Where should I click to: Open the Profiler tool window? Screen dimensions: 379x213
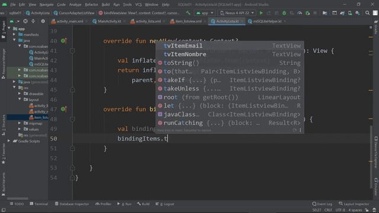tap(103, 204)
